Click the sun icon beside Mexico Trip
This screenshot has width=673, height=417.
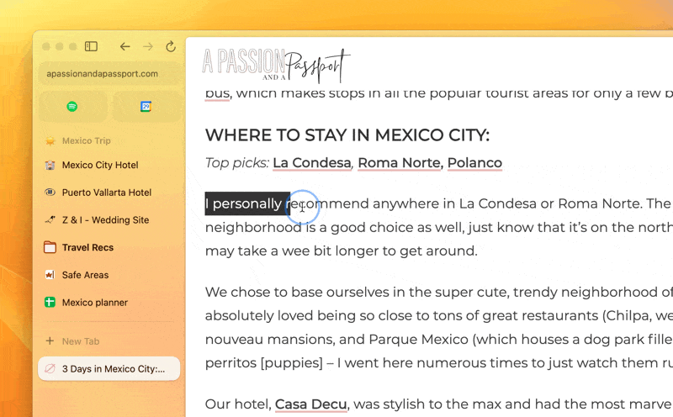point(50,140)
